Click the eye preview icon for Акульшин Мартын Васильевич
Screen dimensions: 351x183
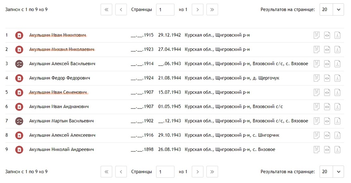coord(327,121)
